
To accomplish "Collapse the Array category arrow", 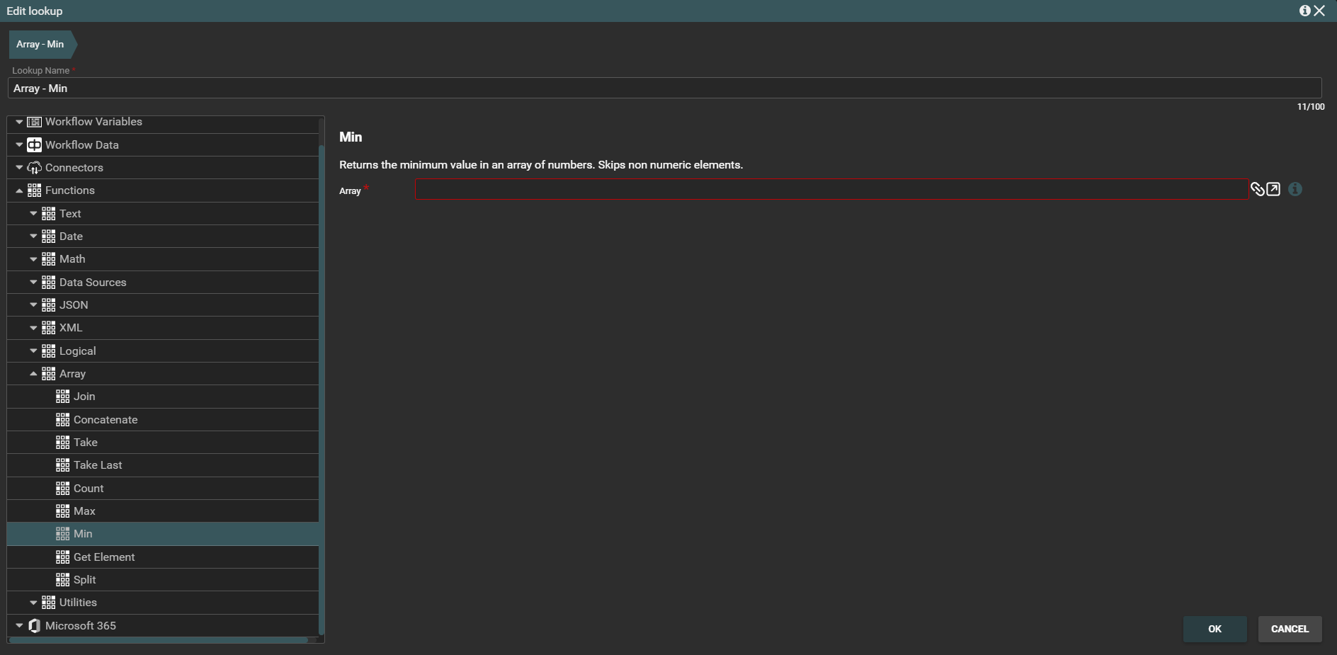I will [33, 374].
